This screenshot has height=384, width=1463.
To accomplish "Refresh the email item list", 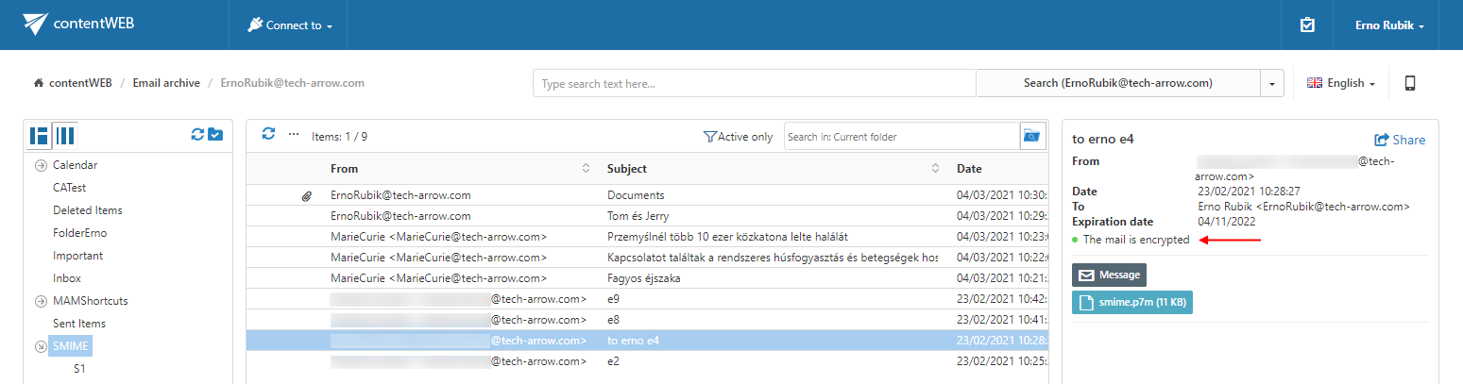I will pos(268,135).
